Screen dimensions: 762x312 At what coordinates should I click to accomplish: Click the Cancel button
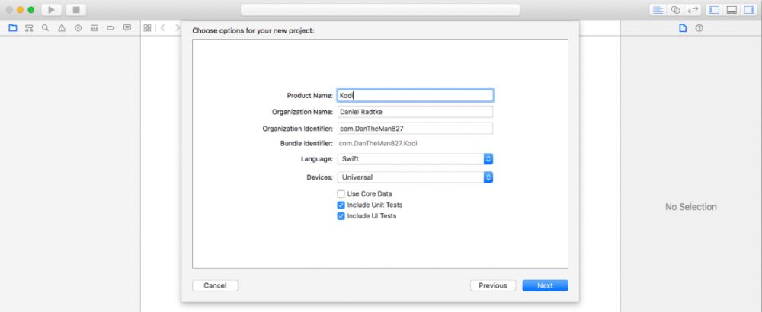coord(215,285)
